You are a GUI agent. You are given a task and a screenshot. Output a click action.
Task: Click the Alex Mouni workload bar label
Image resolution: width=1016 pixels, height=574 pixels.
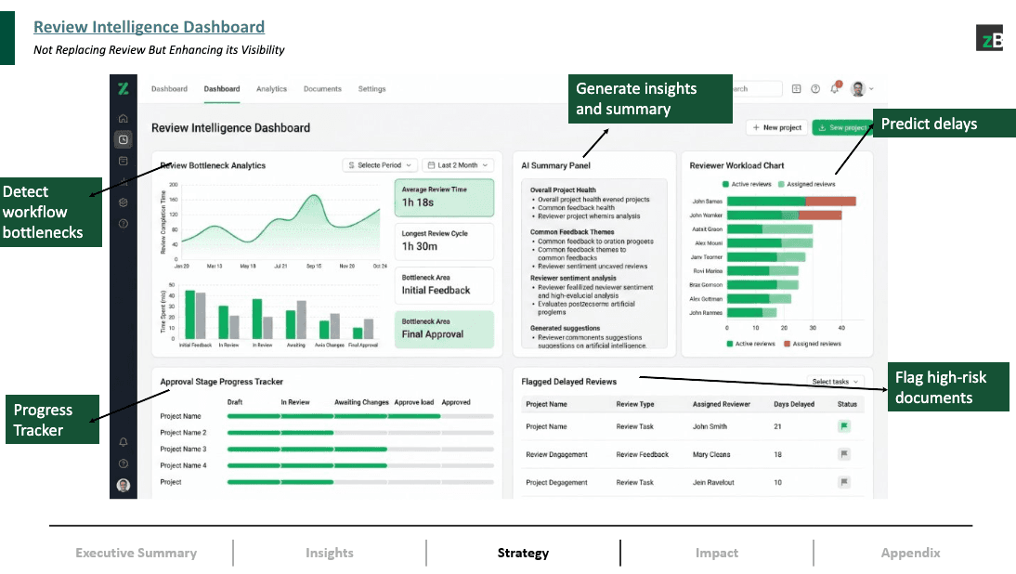tap(709, 243)
